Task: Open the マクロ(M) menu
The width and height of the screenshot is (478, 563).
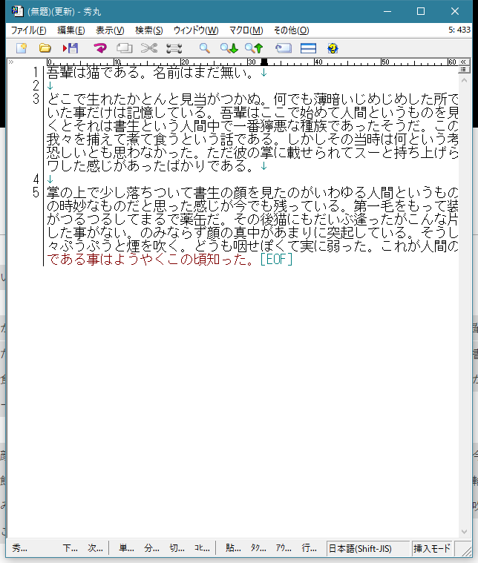Action: 246,30
